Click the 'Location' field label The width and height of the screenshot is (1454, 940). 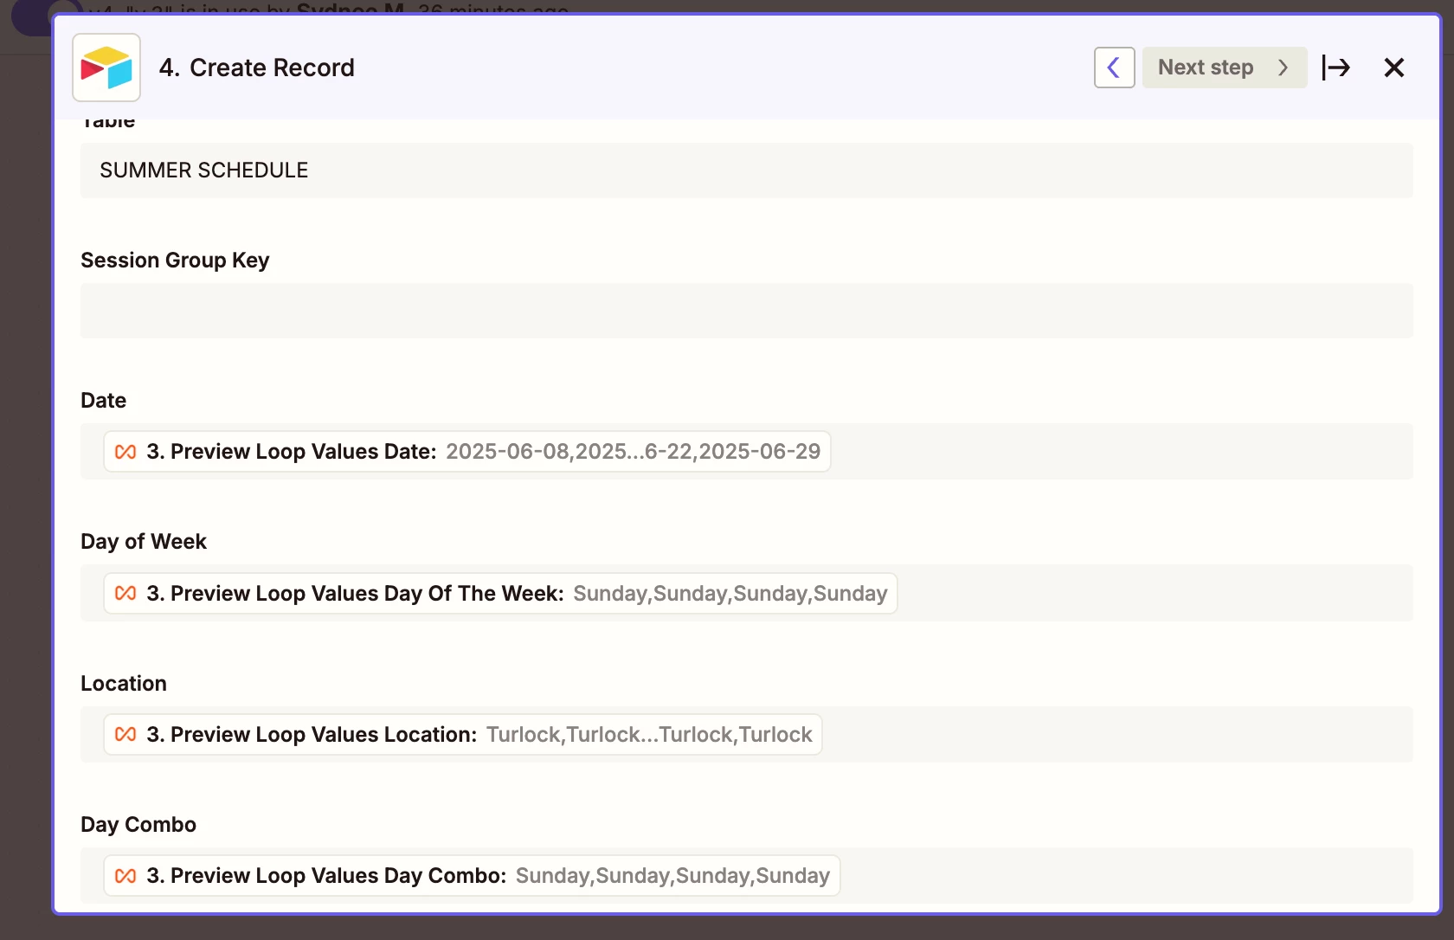pyautogui.click(x=124, y=684)
